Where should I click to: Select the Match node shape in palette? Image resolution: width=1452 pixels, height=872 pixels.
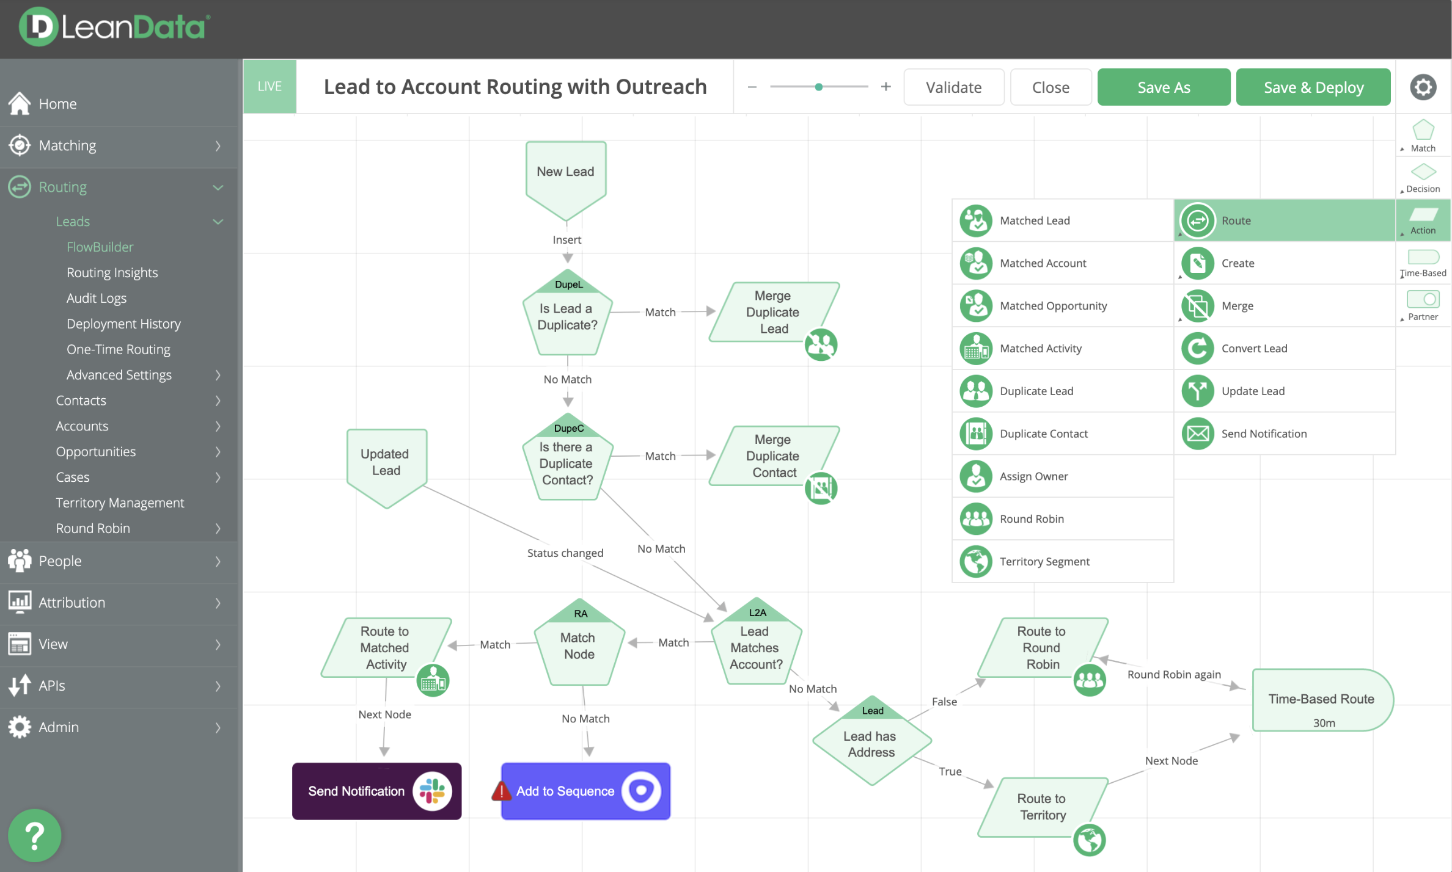[x=1423, y=129]
